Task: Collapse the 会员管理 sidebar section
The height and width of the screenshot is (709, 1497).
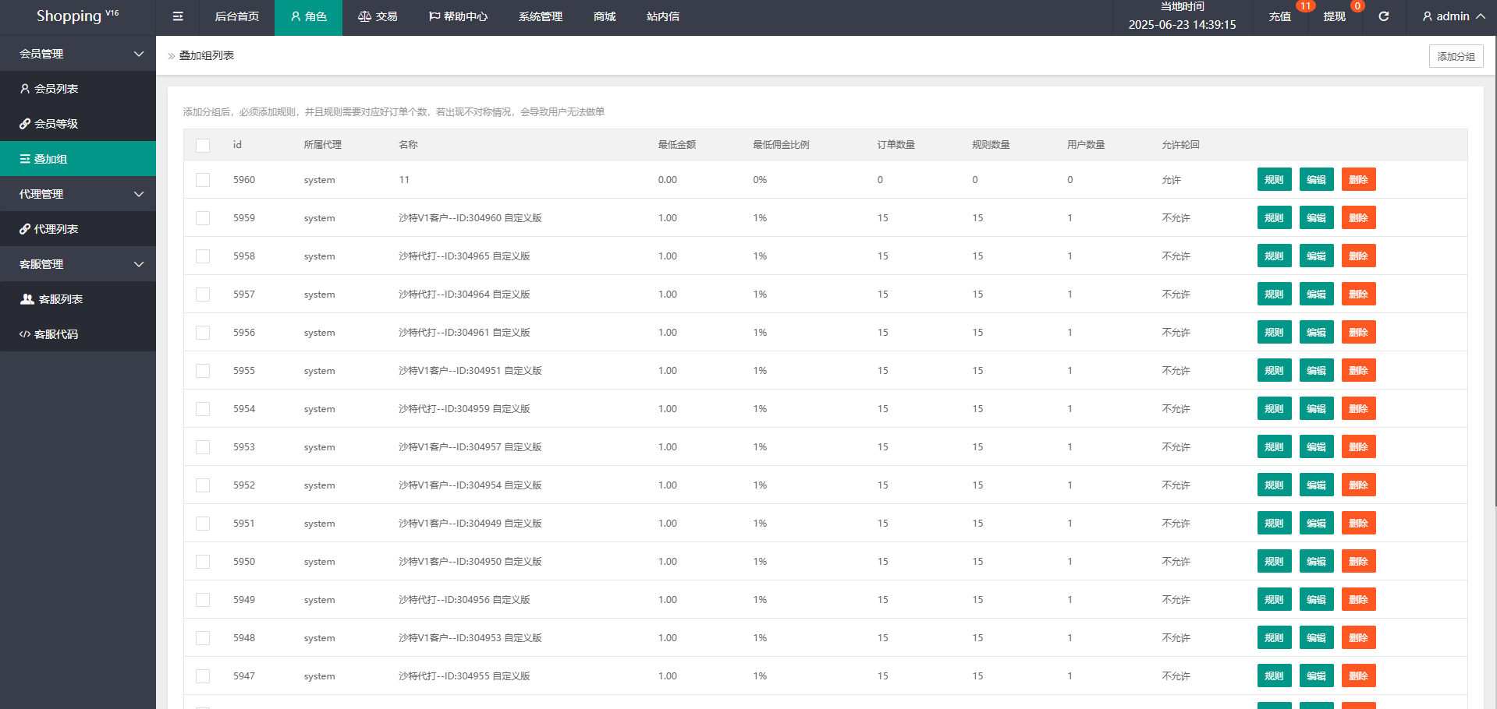Action: pos(139,54)
